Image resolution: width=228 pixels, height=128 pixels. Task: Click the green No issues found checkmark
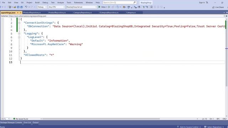(14, 119)
